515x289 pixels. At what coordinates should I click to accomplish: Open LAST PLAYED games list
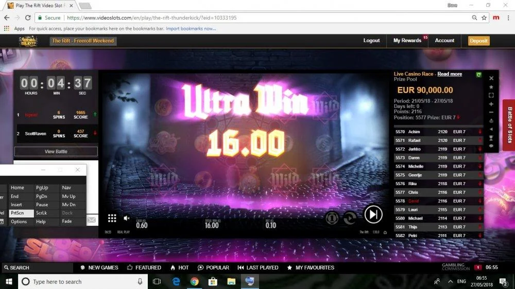(258, 268)
